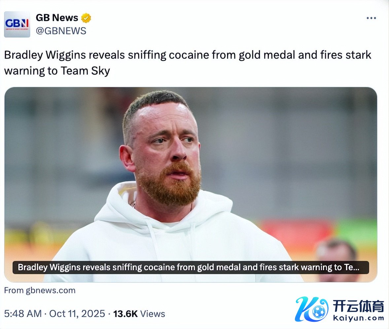Click the word Views beside 13.6K

click(x=153, y=314)
